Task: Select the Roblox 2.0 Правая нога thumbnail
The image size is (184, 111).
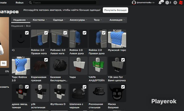Action: tap(40, 39)
